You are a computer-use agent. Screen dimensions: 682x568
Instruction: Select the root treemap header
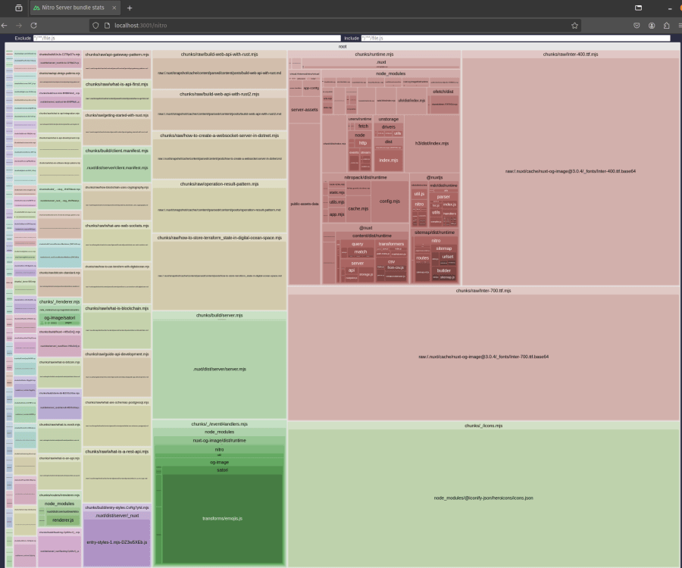[343, 46]
